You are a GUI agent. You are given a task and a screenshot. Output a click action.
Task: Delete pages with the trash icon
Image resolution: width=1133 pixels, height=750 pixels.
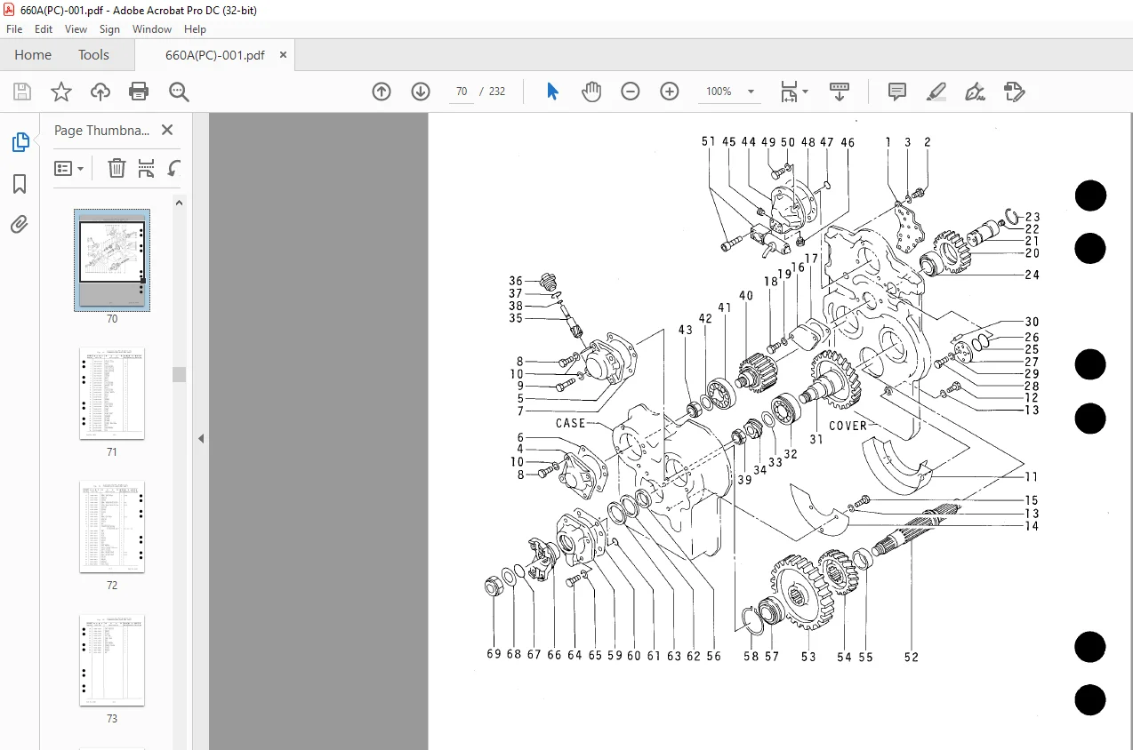[117, 168]
